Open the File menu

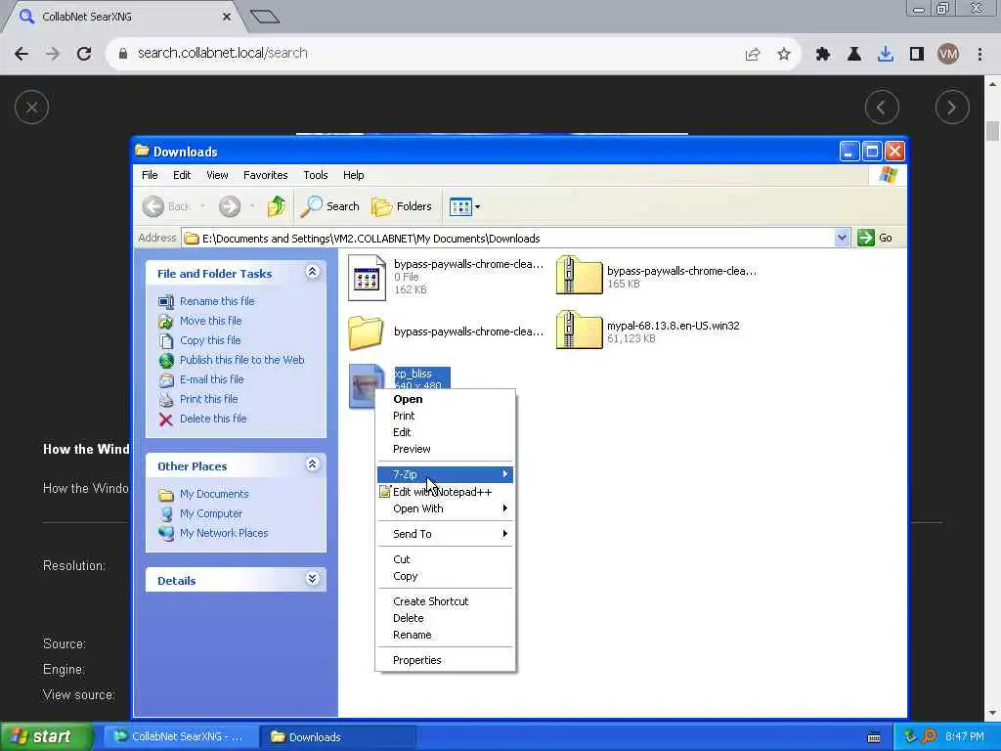coord(150,175)
